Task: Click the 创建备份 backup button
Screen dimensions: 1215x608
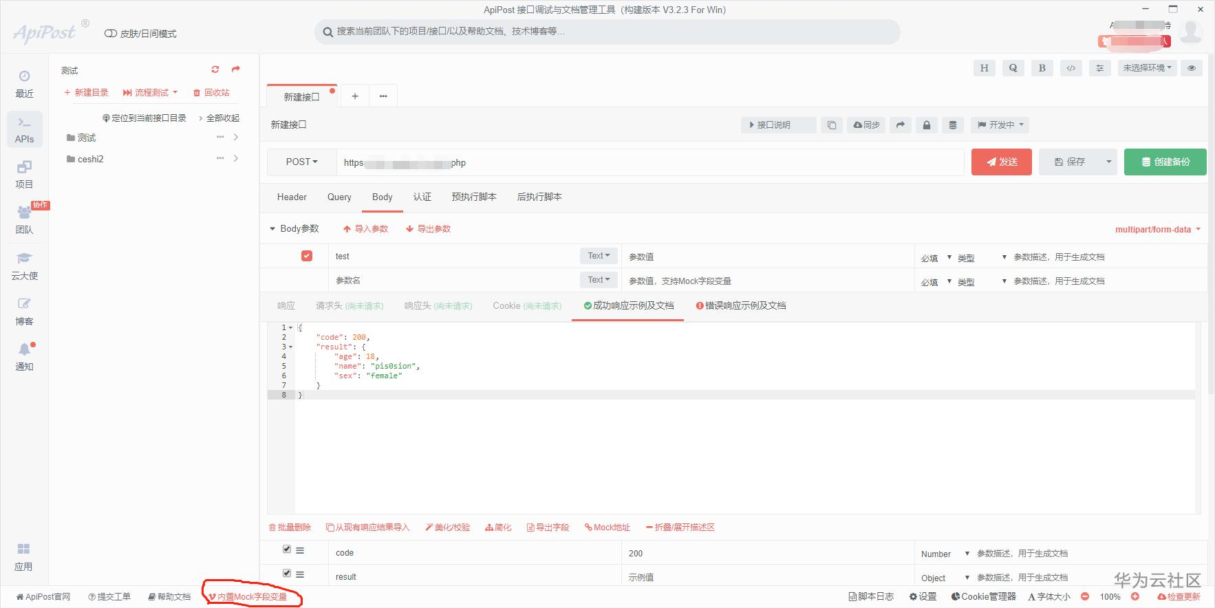Action: [1165, 162]
